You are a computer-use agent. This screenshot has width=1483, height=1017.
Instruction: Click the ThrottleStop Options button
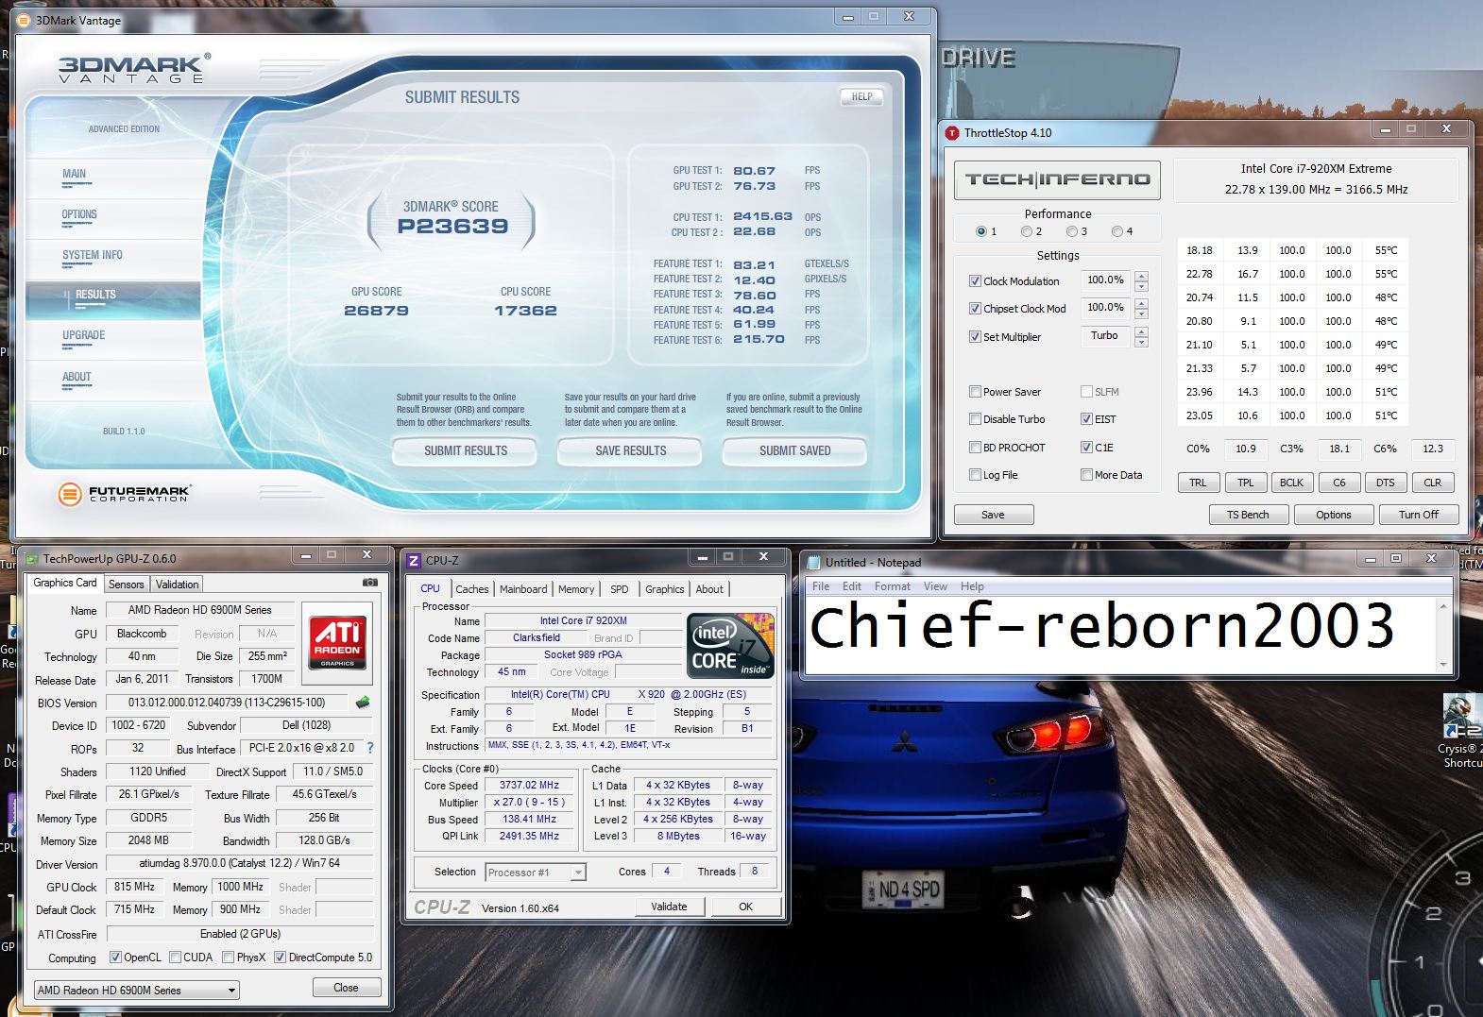tap(1333, 515)
